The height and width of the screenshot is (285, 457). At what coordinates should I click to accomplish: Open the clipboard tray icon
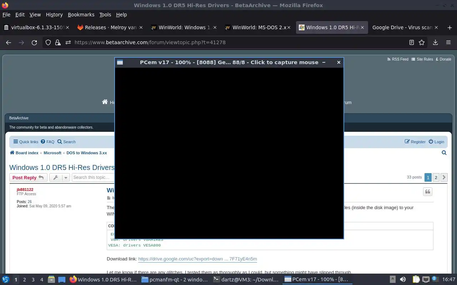[416, 280]
